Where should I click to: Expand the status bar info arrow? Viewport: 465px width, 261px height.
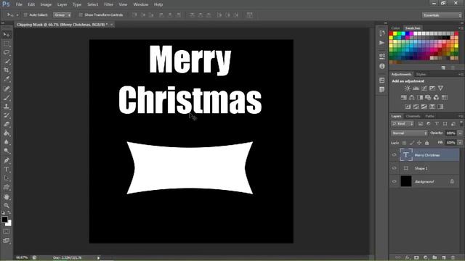(99, 258)
